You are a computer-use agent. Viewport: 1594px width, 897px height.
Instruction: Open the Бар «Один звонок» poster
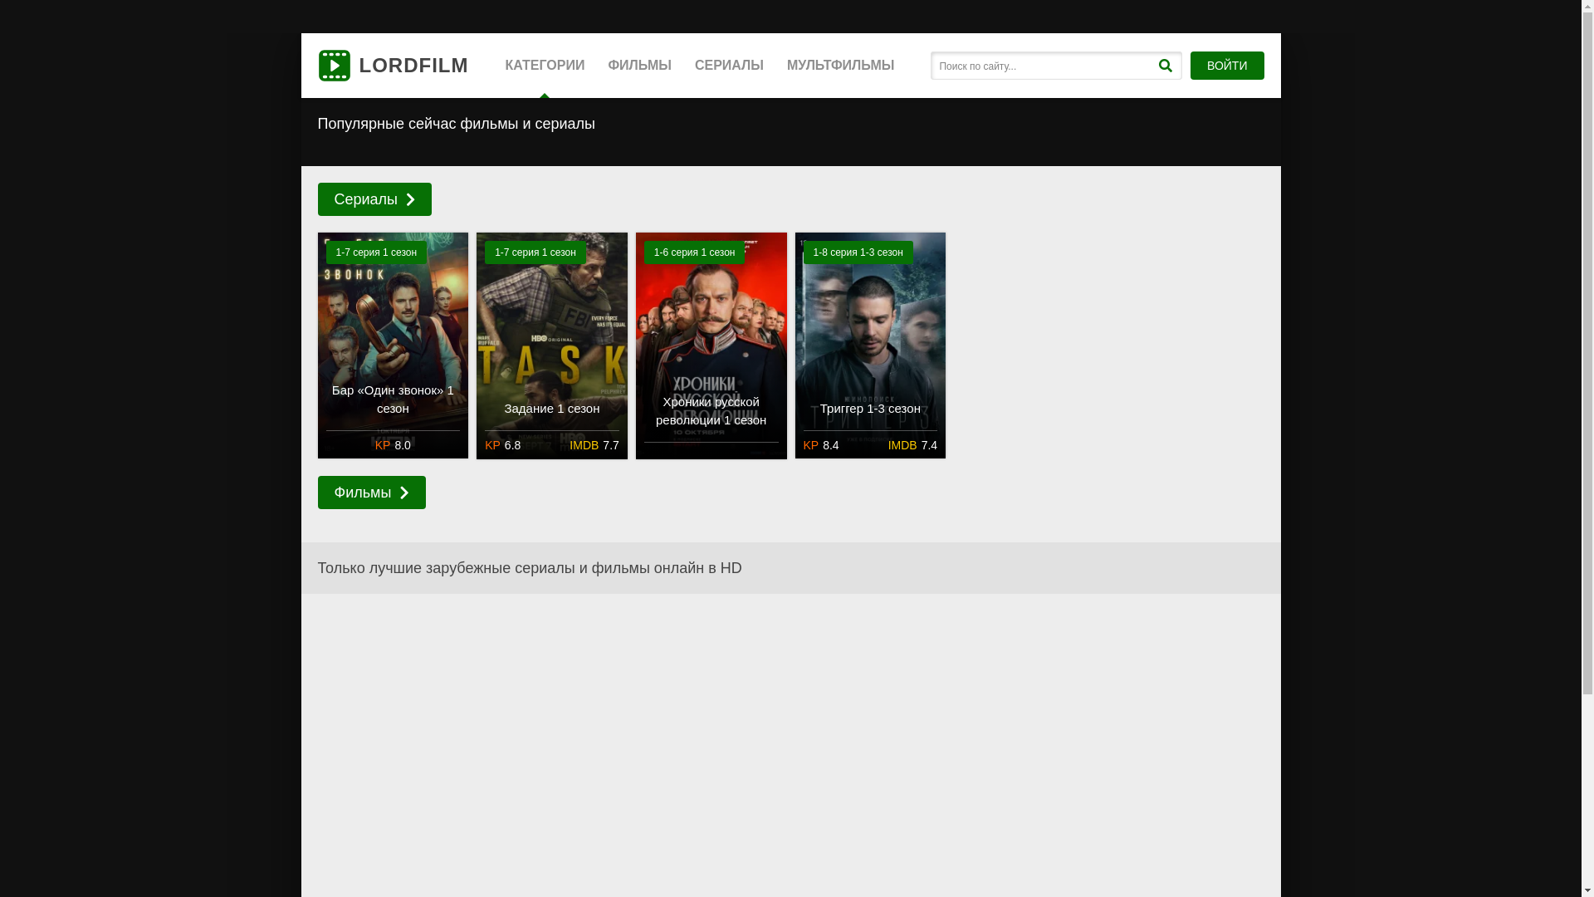(393, 332)
